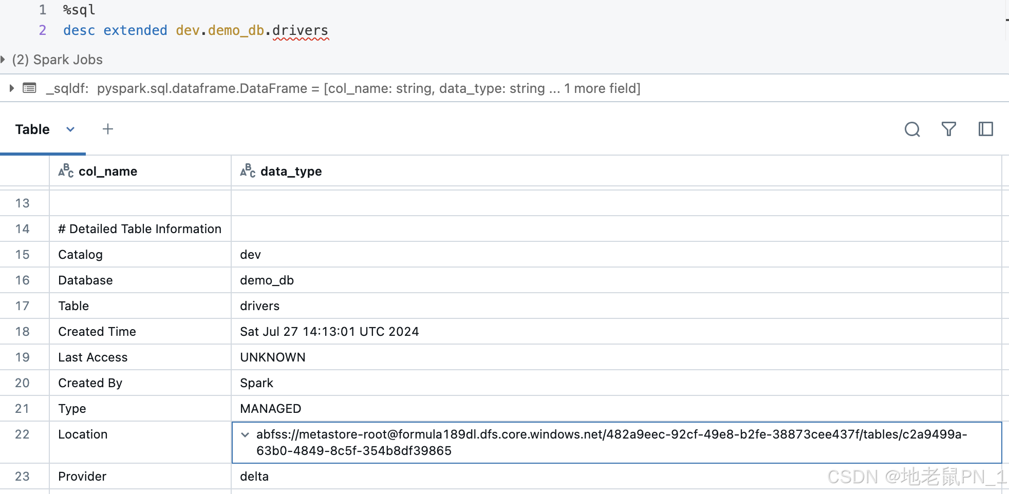Click the dev value in the Catalog row
Screen dimensions: 1009x494
click(x=250, y=254)
